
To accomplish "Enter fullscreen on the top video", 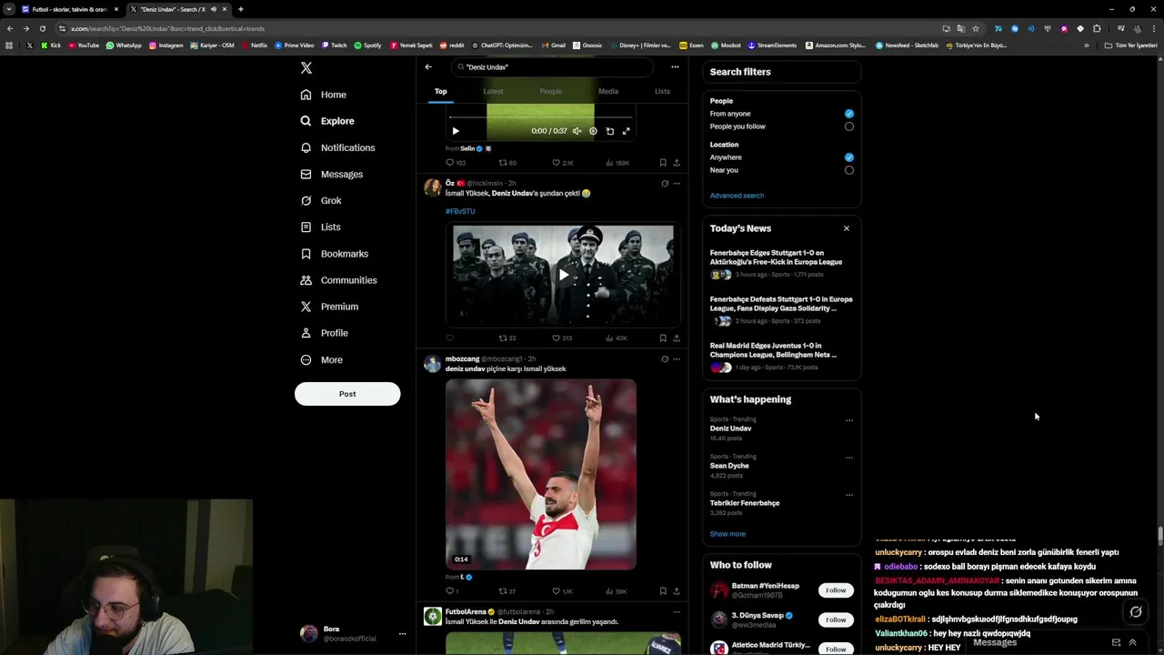I will click(x=626, y=131).
